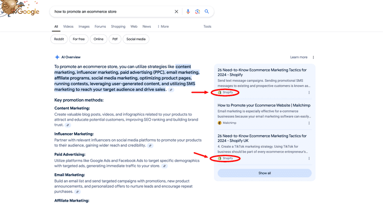This screenshot has height=204, width=383.
Task: Apply the Reddit filter chip
Action: pos(59,39)
